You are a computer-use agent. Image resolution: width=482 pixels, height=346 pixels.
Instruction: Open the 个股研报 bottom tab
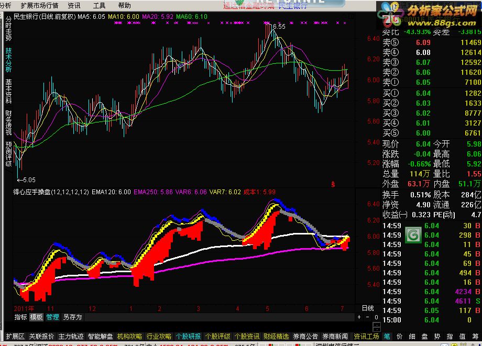[x=188, y=337]
